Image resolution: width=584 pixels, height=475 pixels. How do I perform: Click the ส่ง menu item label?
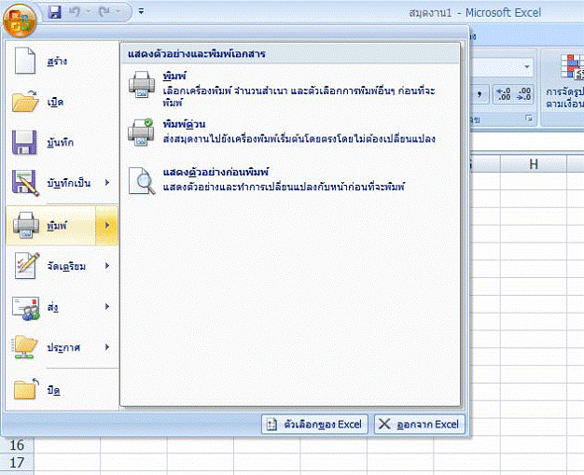(x=52, y=307)
